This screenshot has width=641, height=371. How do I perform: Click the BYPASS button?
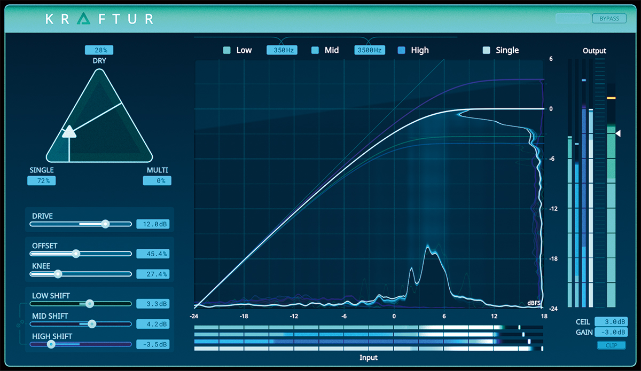(609, 19)
